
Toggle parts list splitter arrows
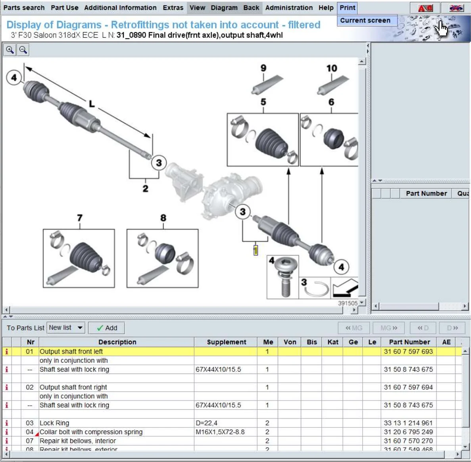coord(8,316)
